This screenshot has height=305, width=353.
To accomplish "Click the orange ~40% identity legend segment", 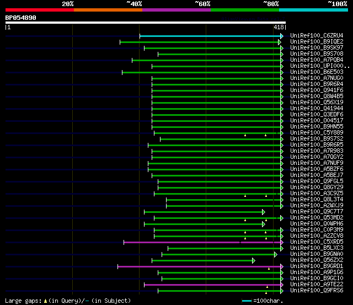I will 108,10.
